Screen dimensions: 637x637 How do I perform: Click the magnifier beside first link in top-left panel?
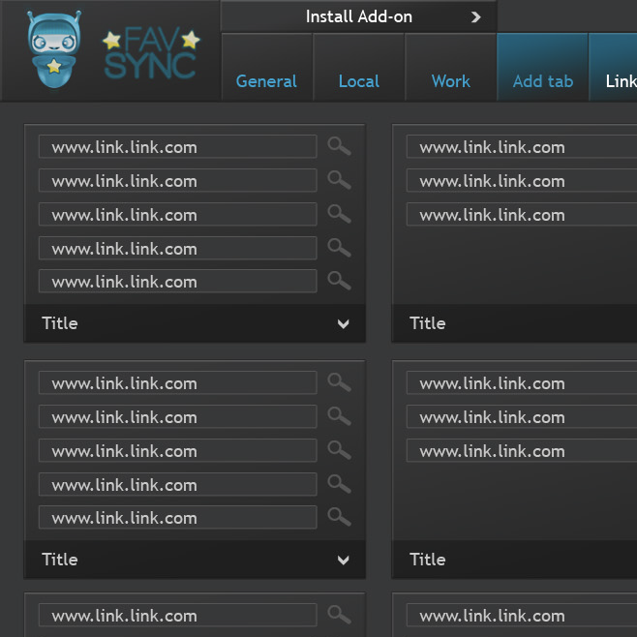pos(339,146)
